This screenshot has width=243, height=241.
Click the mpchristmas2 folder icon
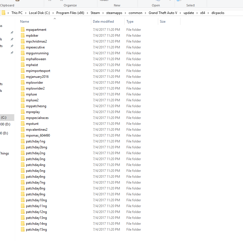coord(23,41)
